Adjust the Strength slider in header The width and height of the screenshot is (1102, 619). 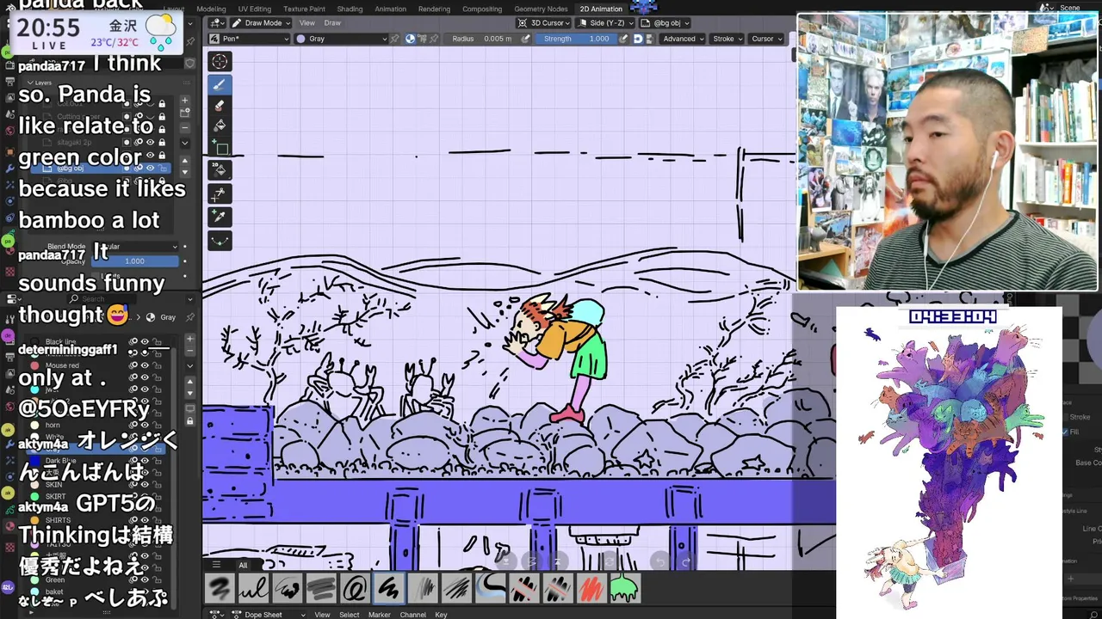575,39
